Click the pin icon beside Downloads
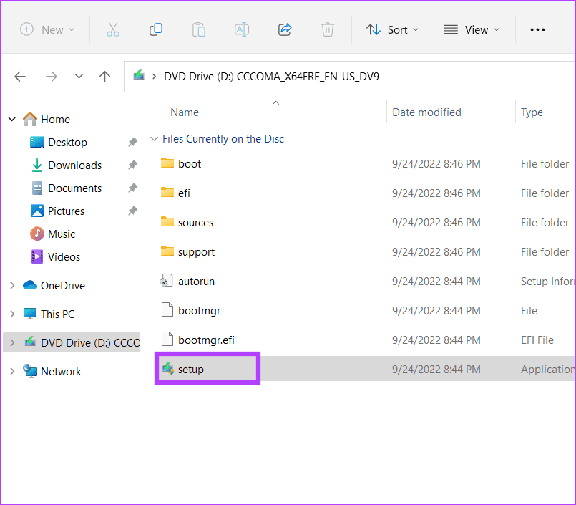Screen dimensions: 576x505 pos(132,165)
